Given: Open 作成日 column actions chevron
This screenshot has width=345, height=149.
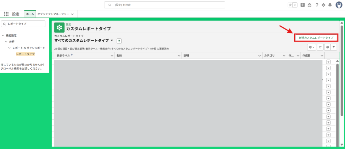Looking at the screenshot, I should [322, 56].
